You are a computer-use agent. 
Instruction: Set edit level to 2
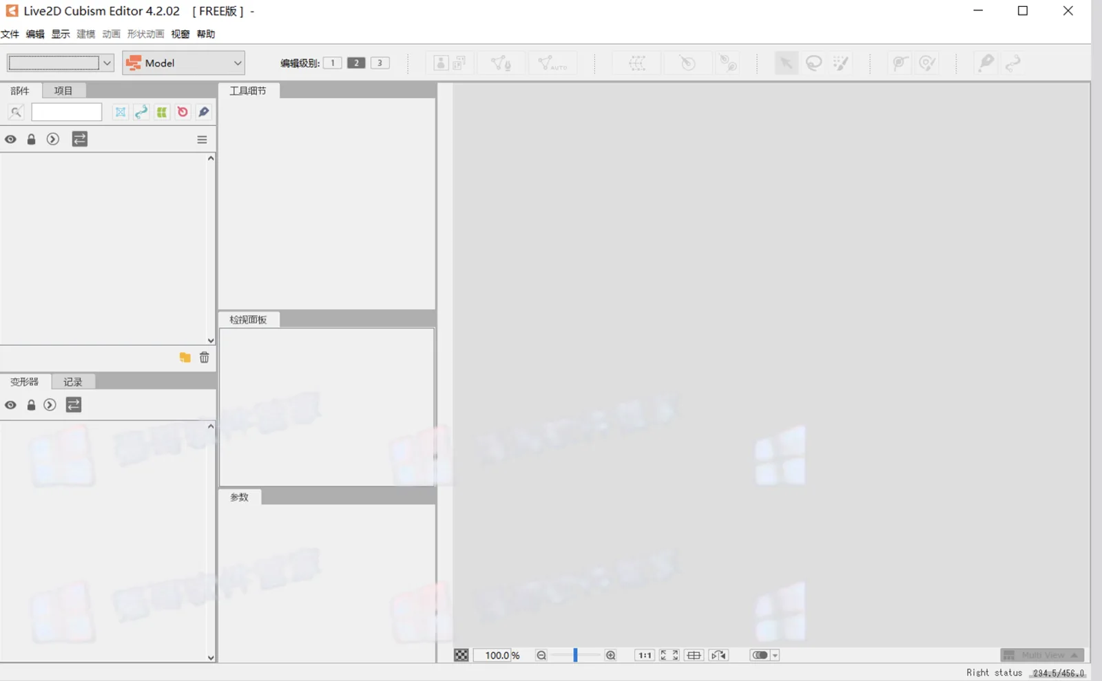coord(356,63)
